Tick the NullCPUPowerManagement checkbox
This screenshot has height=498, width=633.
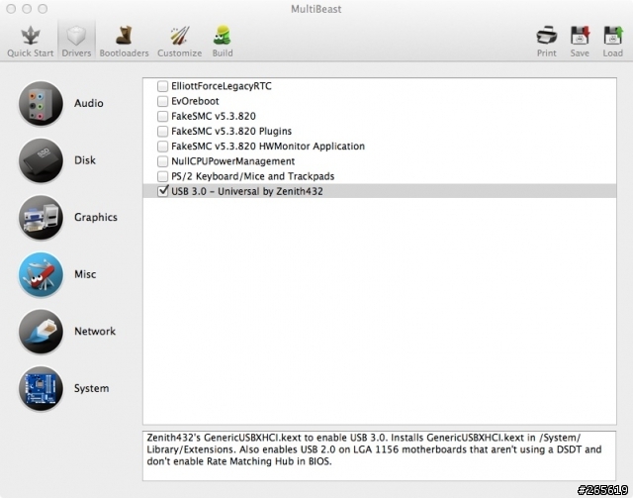pyautogui.click(x=162, y=161)
